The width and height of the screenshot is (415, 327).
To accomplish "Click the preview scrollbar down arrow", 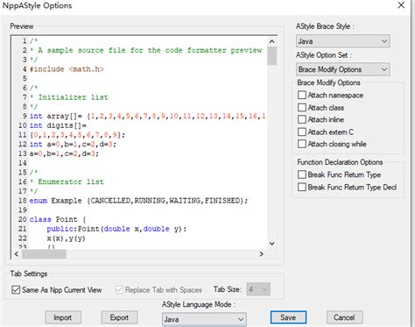I will (x=272, y=244).
